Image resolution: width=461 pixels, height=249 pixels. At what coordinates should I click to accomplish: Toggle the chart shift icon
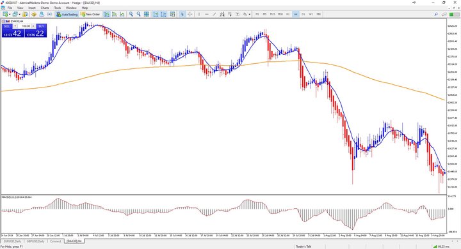(163, 14)
